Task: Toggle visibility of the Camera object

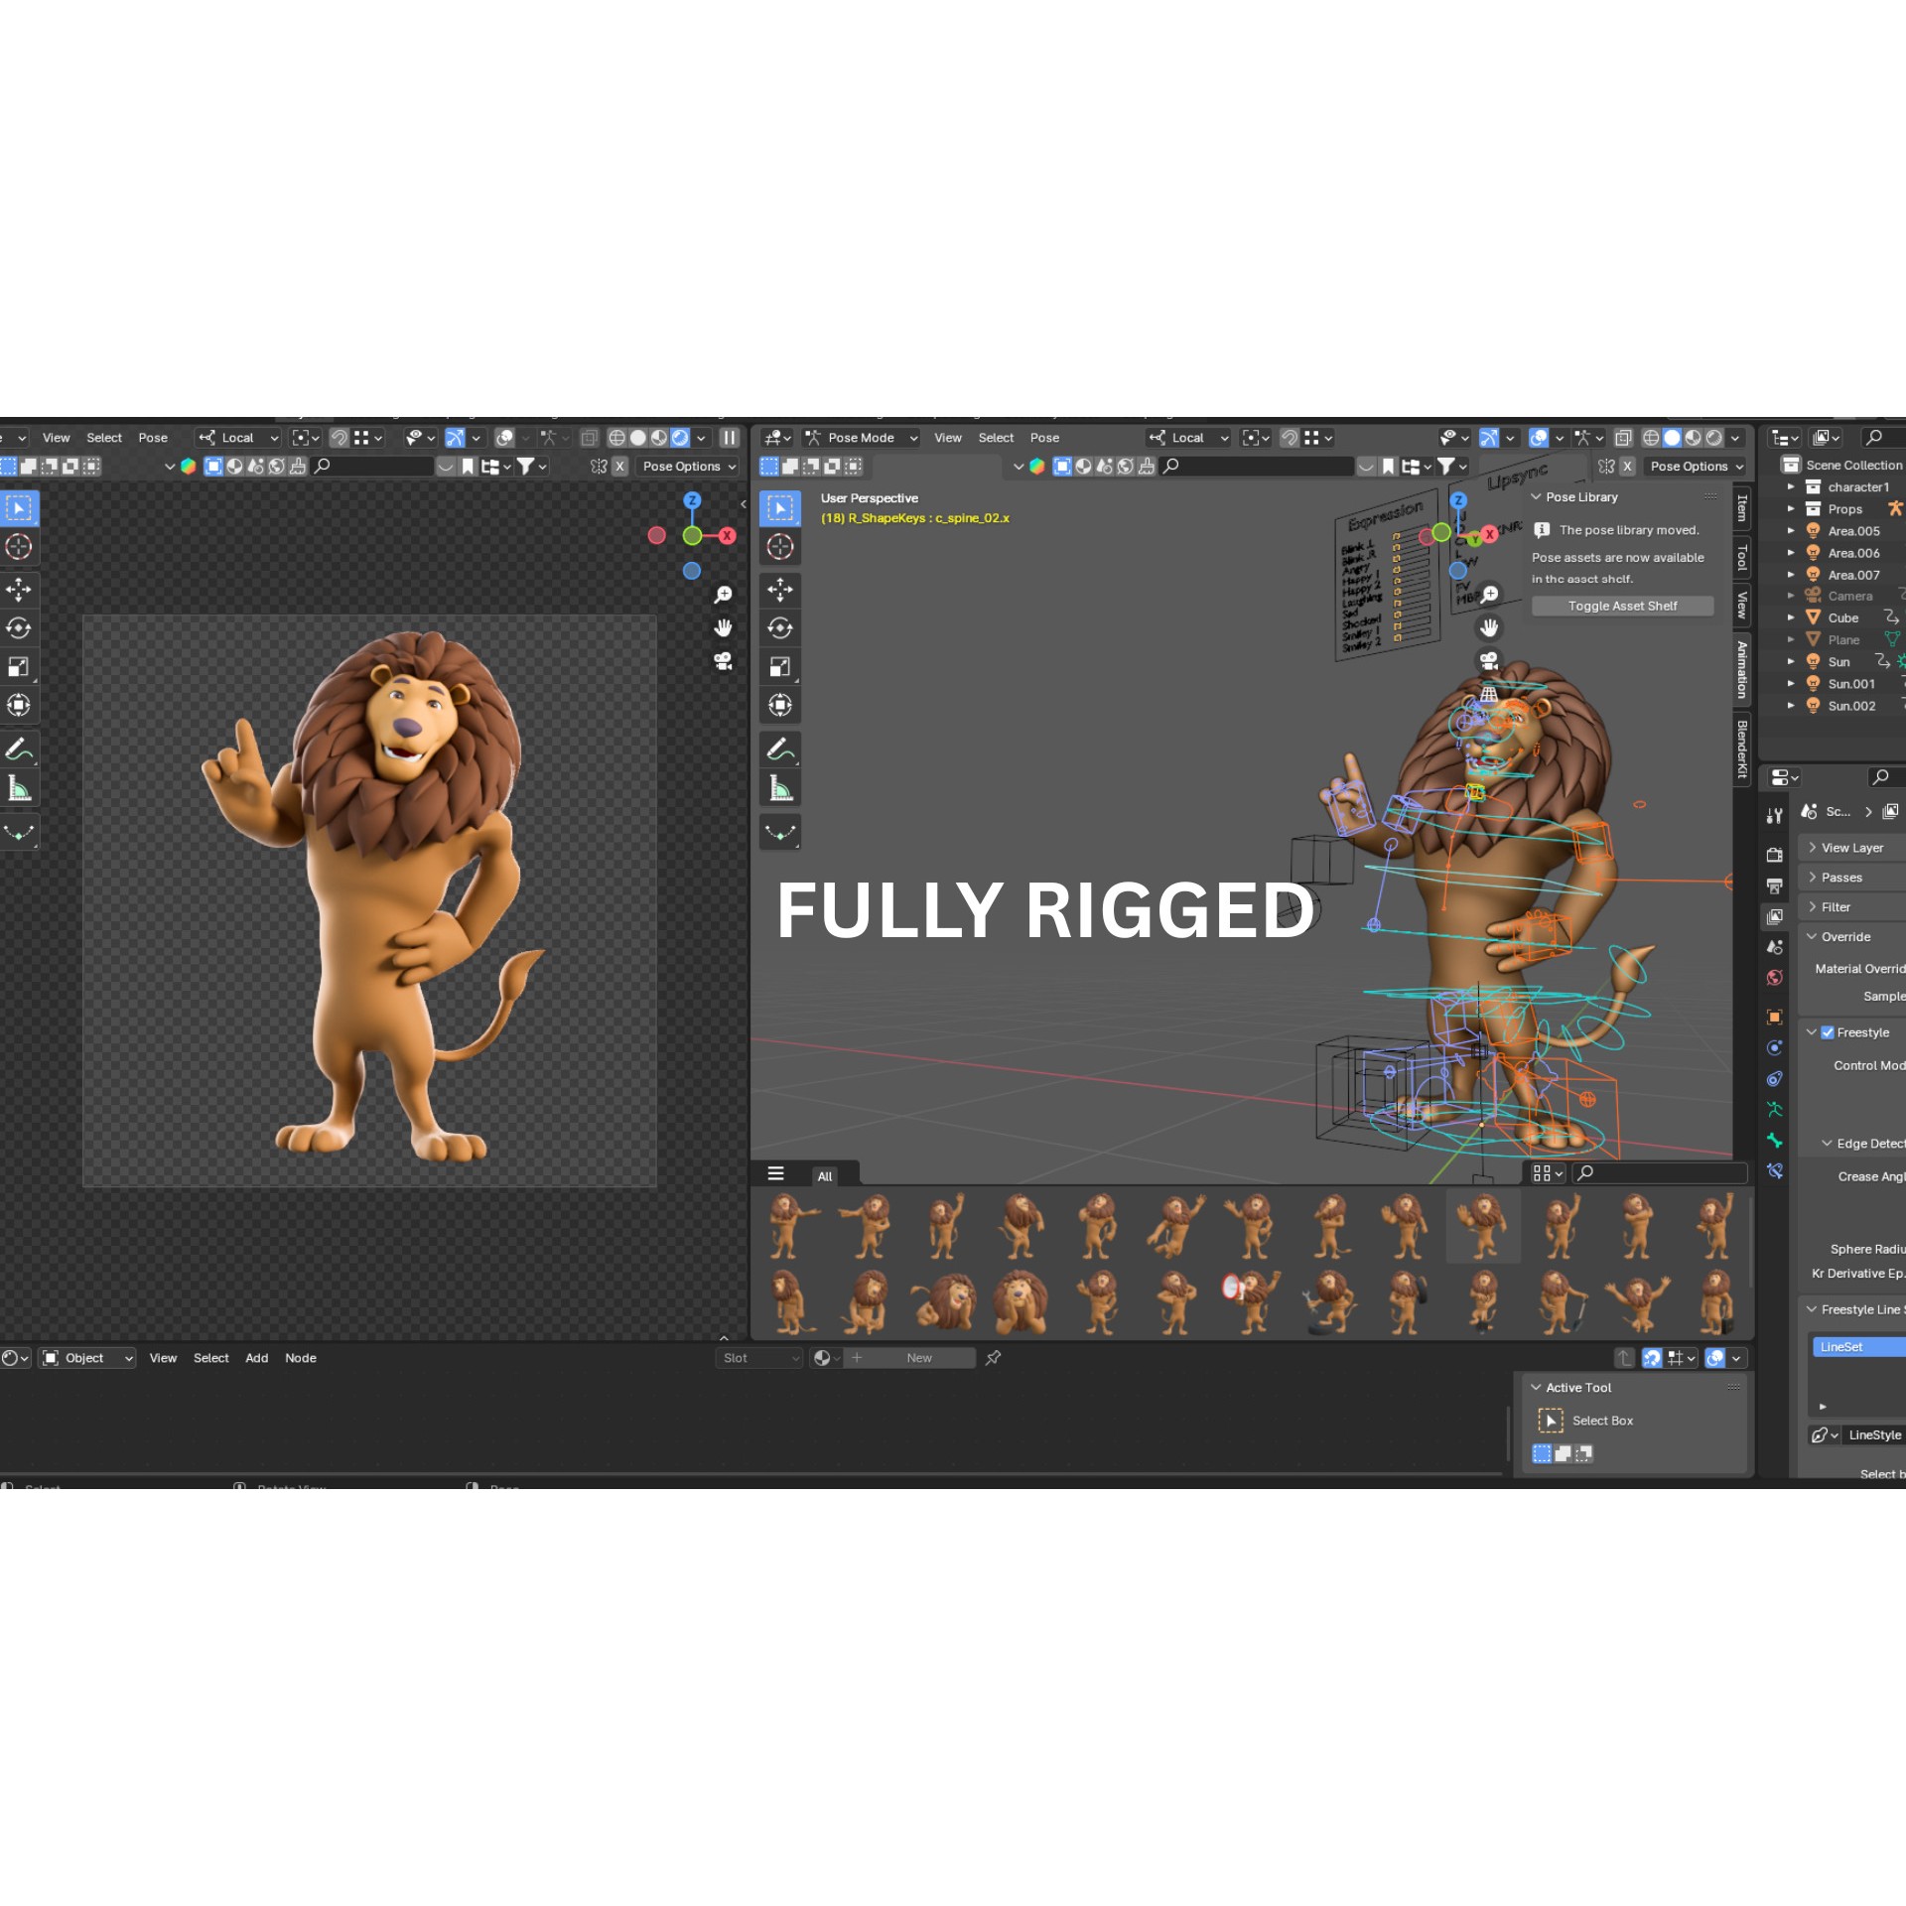Action: click(x=1898, y=596)
